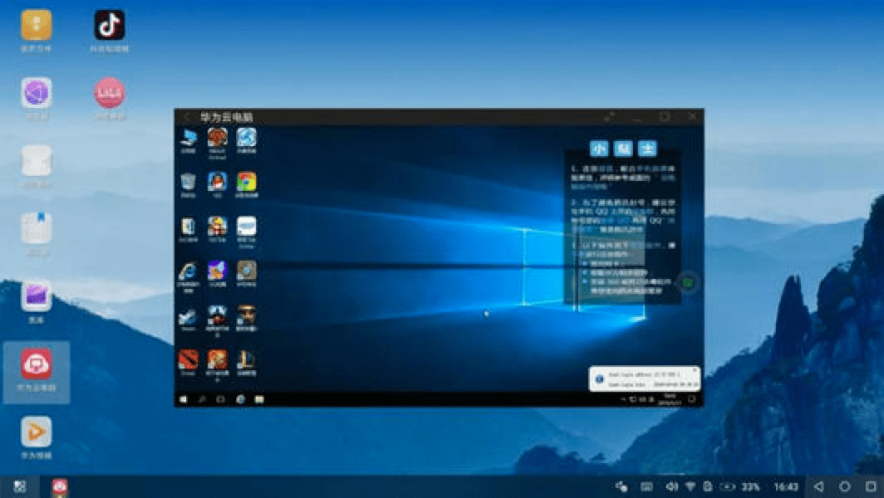Open File Explorer on cloud Windows taskbar
The image size is (884, 498).
tap(258, 399)
